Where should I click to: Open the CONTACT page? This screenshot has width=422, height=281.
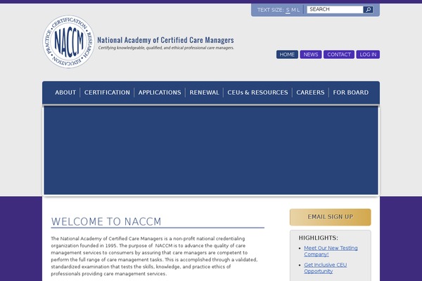tap(339, 55)
